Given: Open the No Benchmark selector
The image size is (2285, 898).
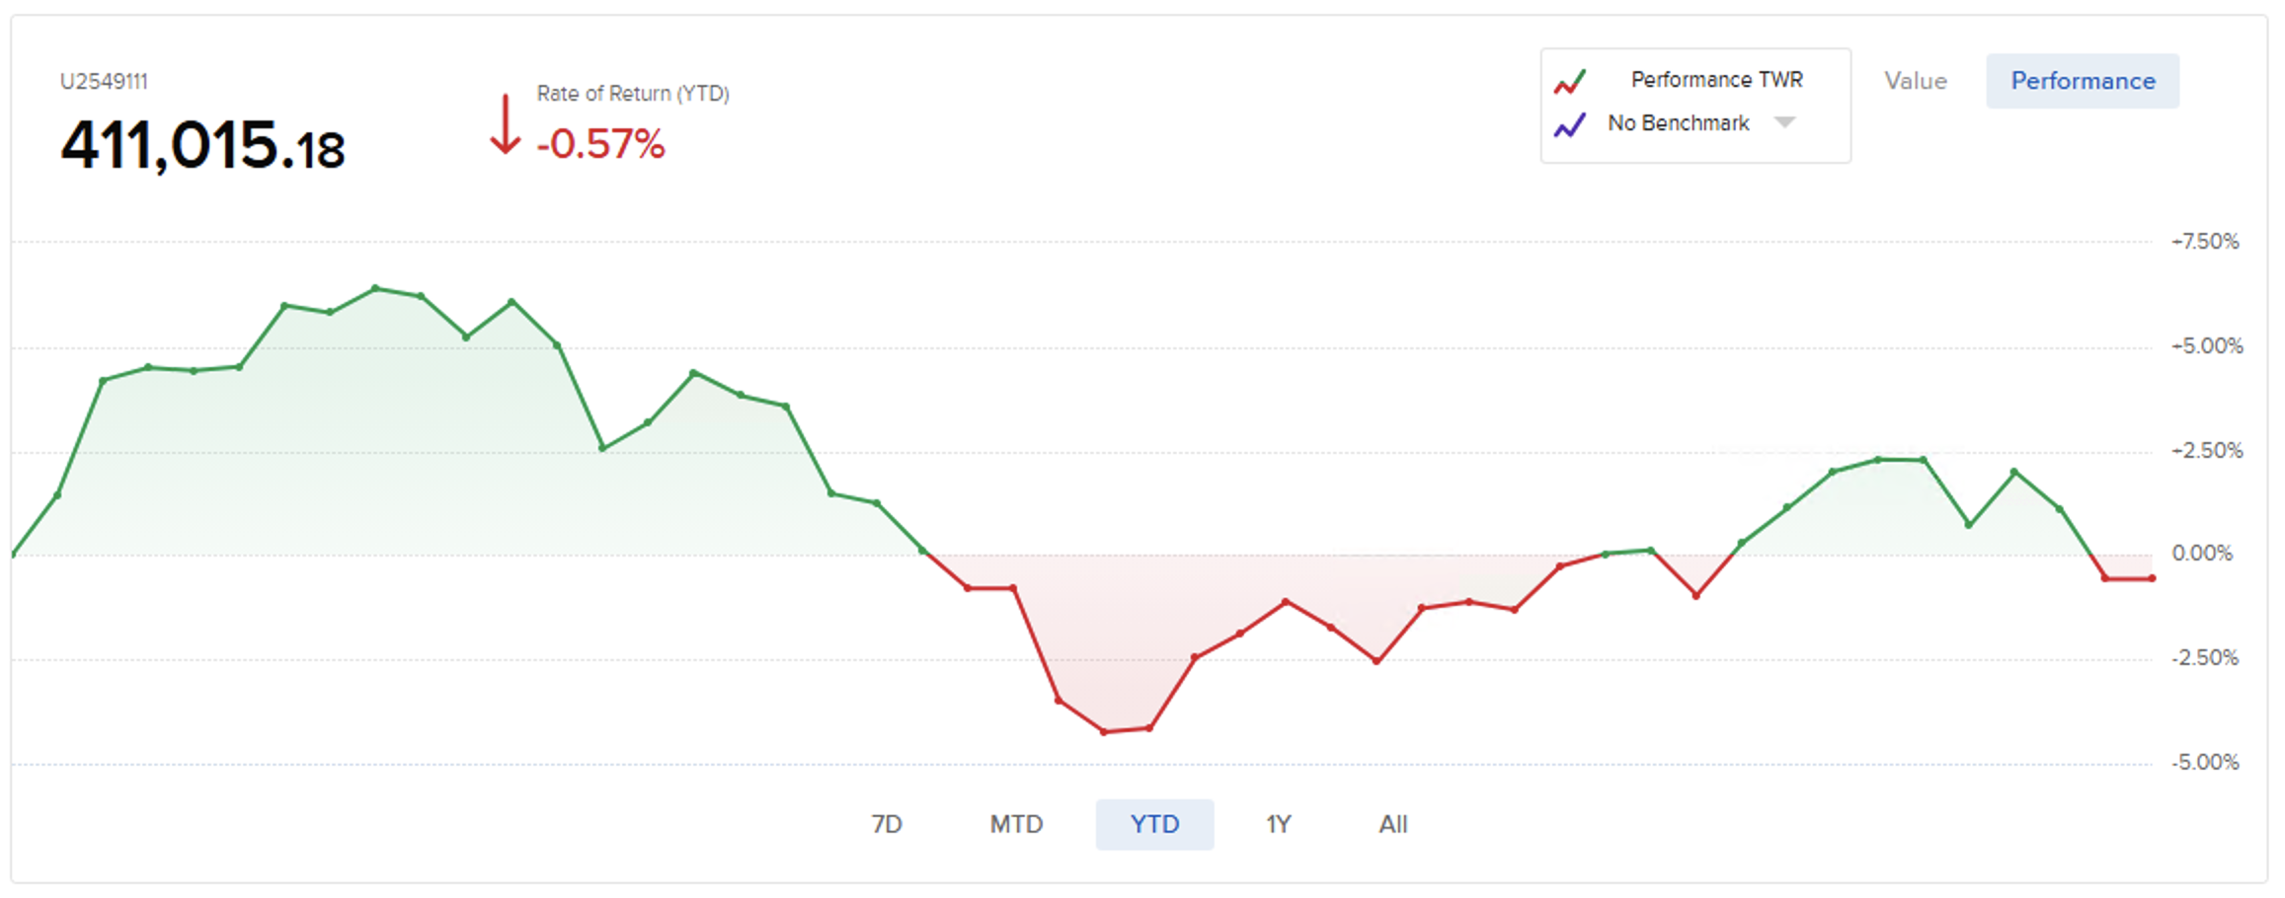Looking at the screenshot, I should coord(1678,123).
